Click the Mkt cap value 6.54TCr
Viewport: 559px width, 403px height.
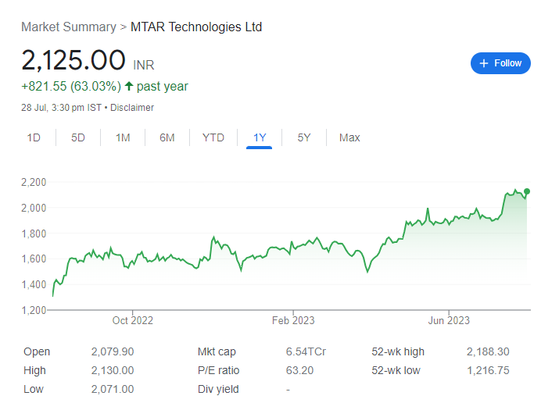coord(306,352)
